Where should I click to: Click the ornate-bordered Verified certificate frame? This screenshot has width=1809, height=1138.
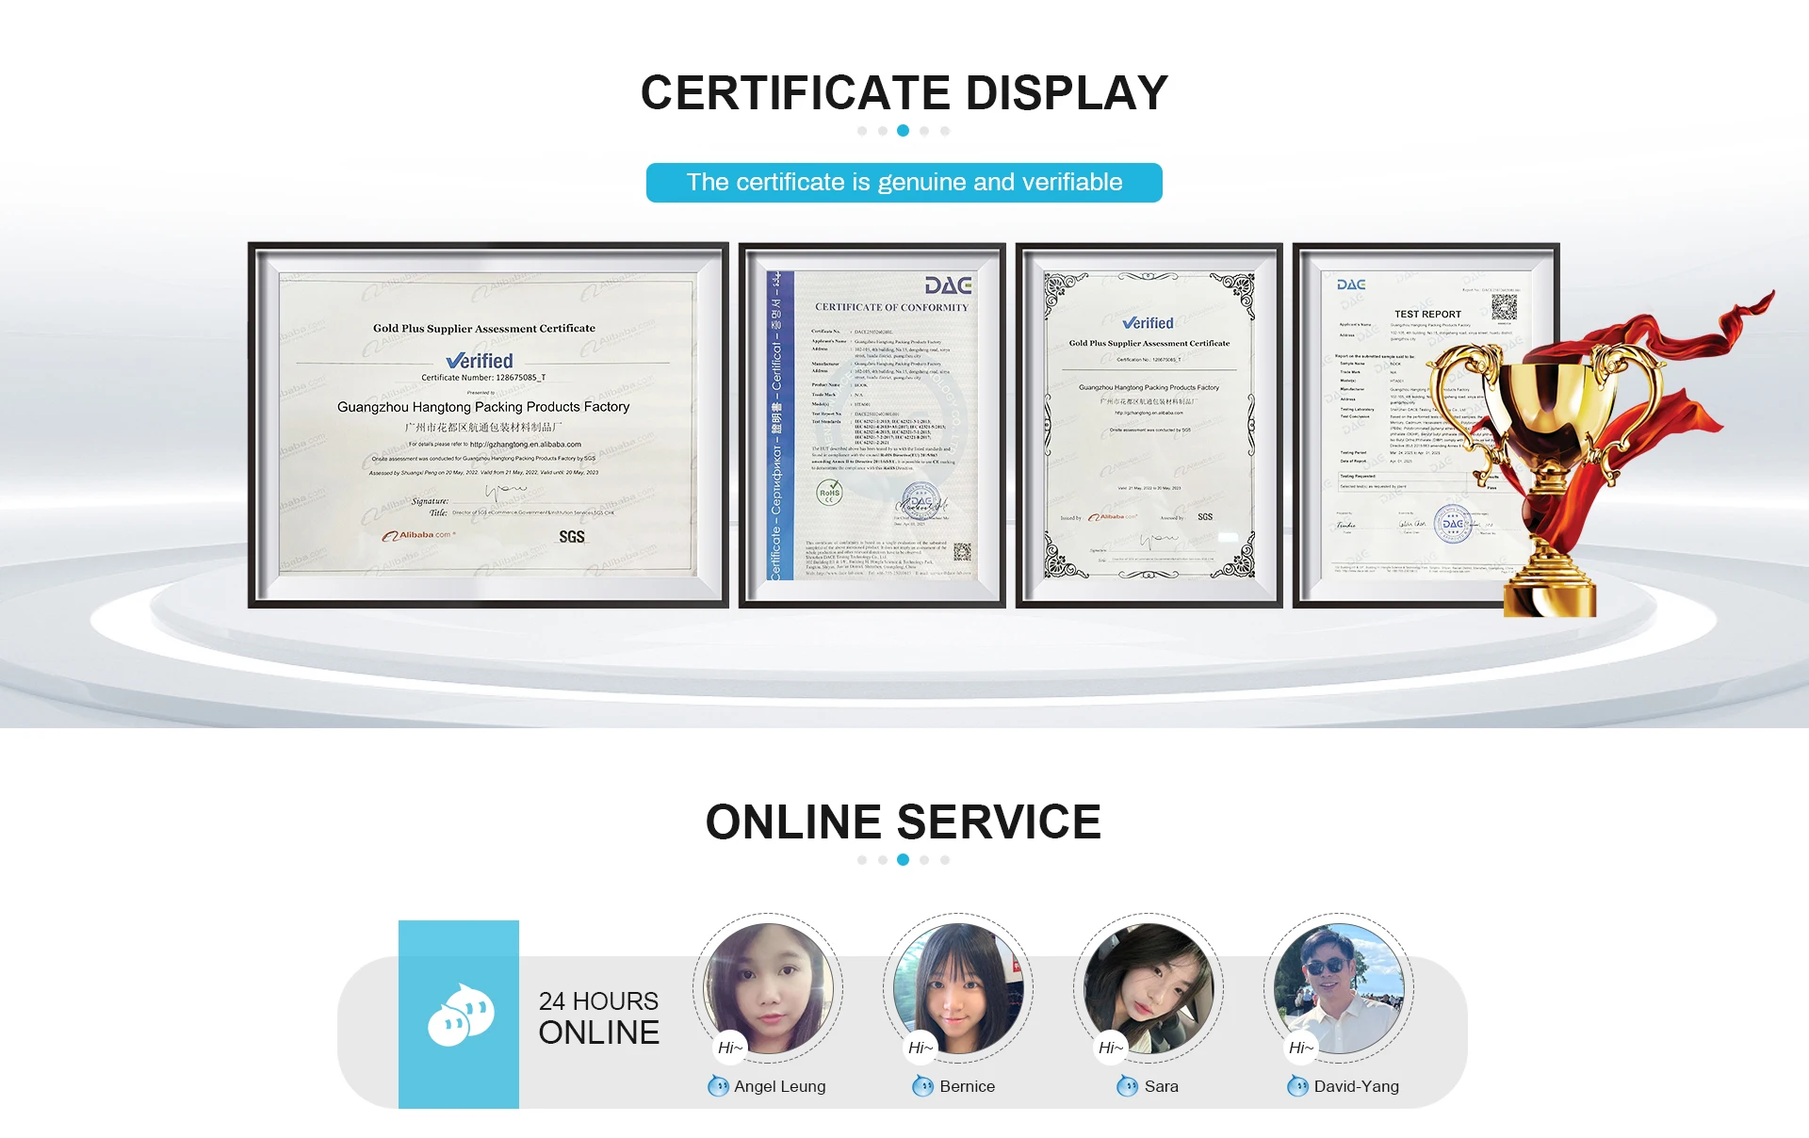pyautogui.click(x=1149, y=425)
